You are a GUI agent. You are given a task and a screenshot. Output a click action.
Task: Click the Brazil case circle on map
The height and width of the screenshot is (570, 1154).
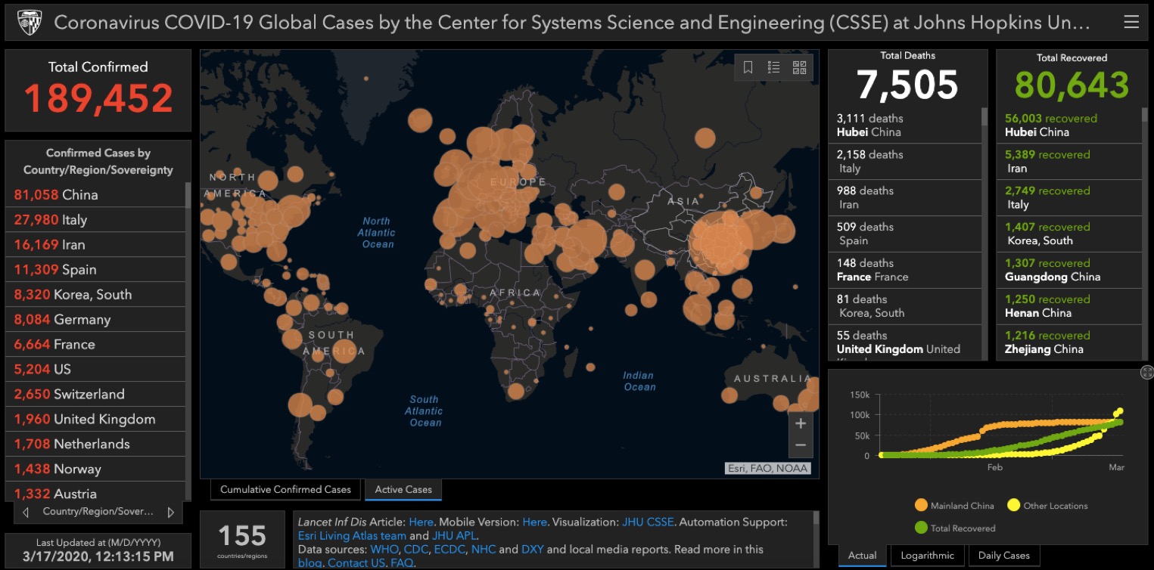tap(344, 352)
